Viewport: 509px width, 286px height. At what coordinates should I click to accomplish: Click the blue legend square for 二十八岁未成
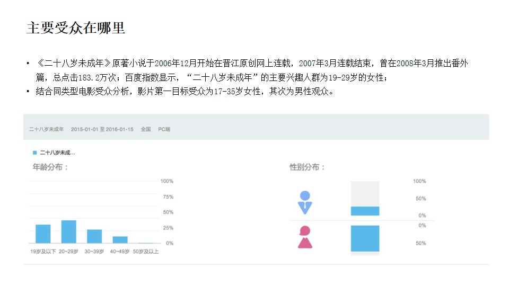[35, 153]
